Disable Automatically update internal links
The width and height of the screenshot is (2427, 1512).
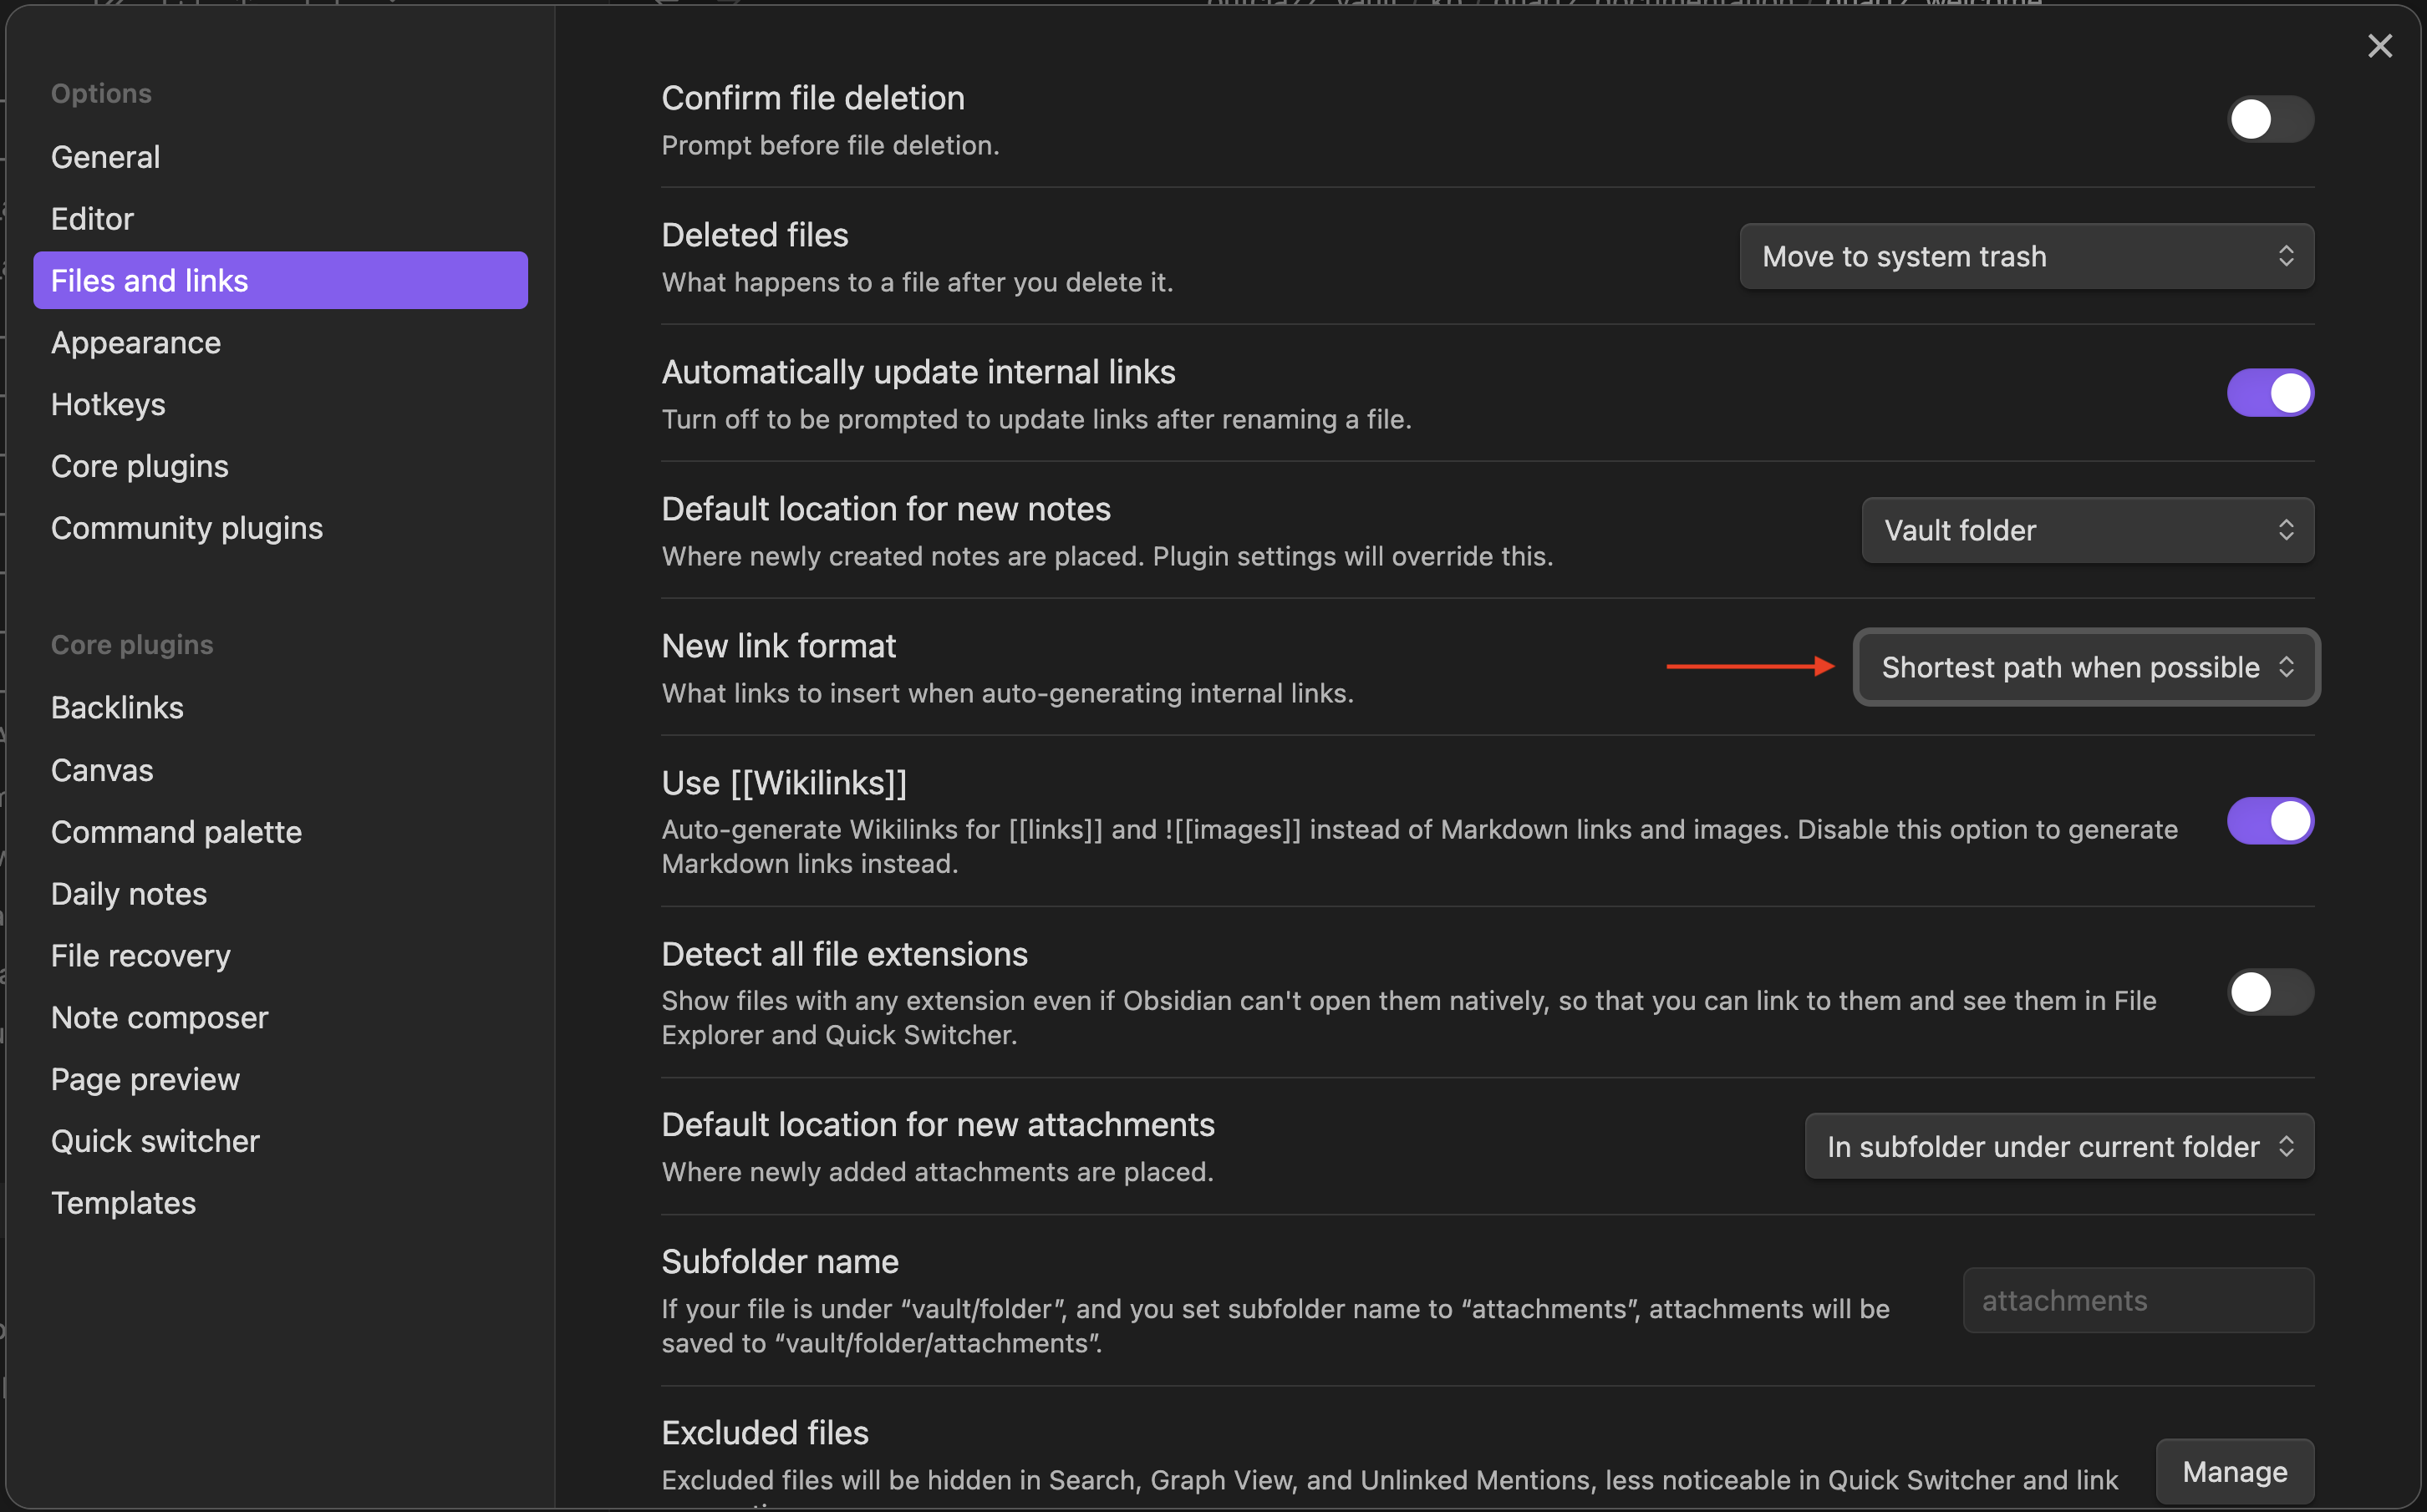pyautogui.click(x=2269, y=393)
